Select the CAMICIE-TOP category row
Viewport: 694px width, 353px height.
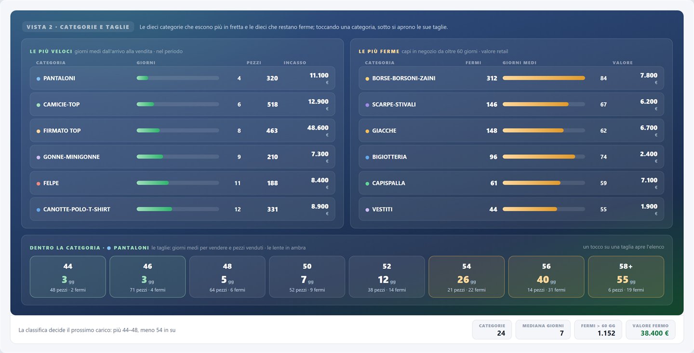pyautogui.click(x=182, y=104)
